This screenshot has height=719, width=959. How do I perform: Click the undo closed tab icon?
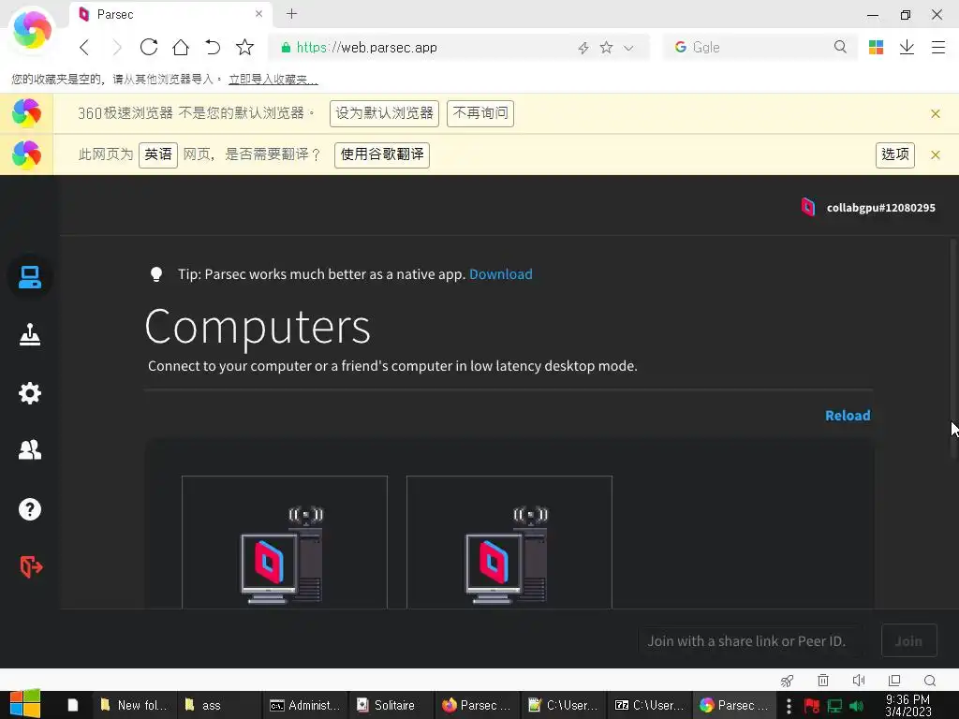tap(213, 47)
